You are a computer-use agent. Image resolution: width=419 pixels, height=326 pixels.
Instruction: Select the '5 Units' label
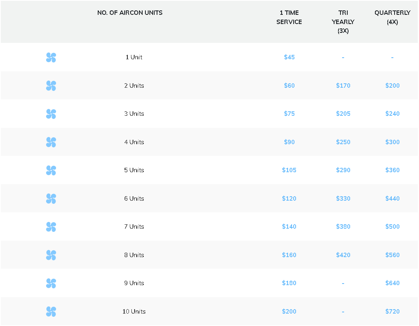(134, 170)
